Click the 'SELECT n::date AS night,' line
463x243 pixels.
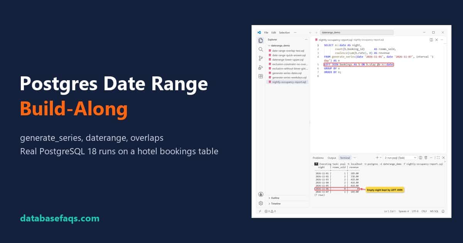(342, 45)
